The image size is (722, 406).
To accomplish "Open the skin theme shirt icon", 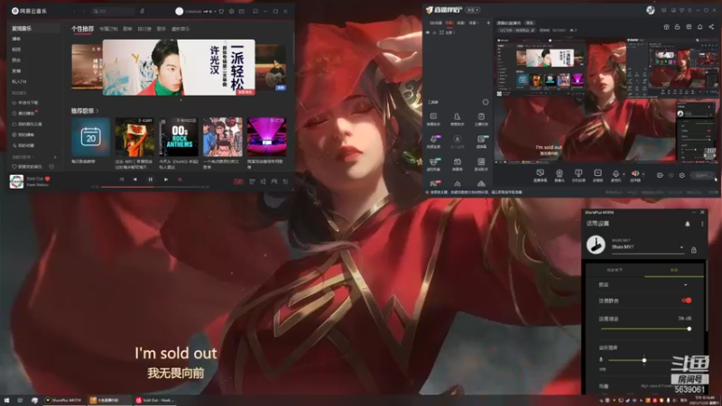I will coord(221,12).
